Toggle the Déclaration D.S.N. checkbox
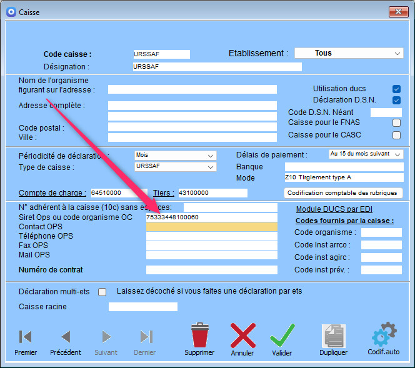The image size is (415, 368). click(x=396, y=100)
